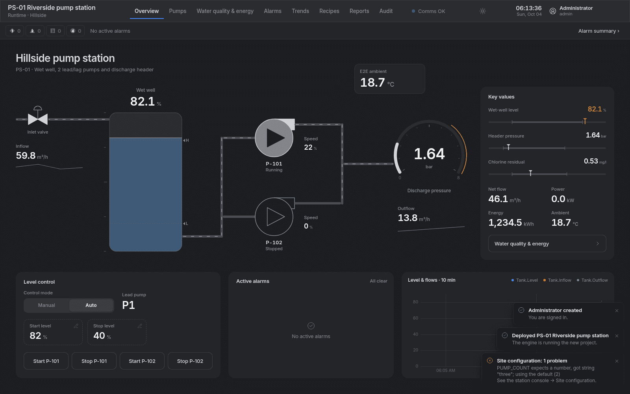Image resolution: width=630 pixels, height=394 pixels.
Task: Expand the Alarm summary panel
Action: coord(598,31)
